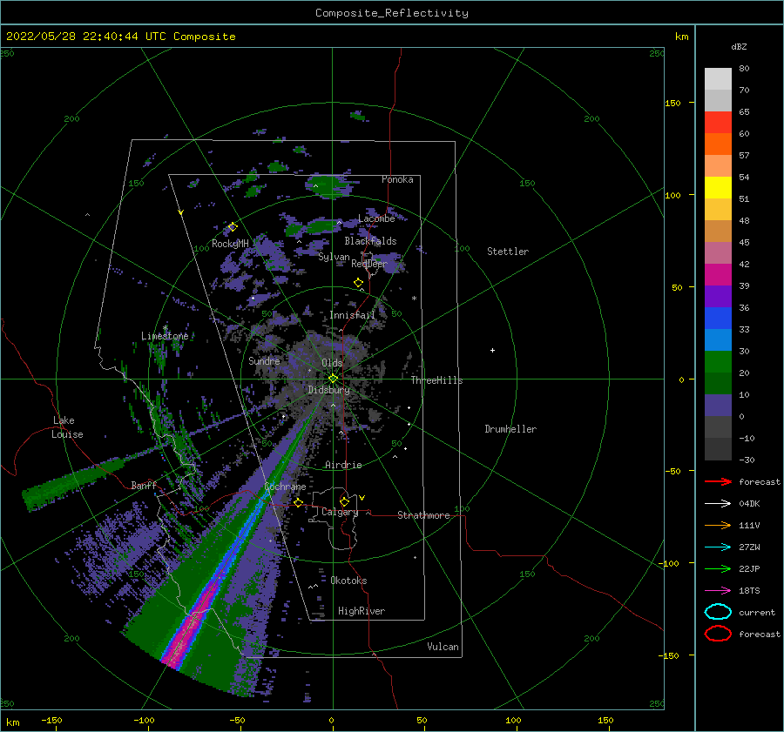Click the light gray 70-80 dBZ swatch
784x732 pixels.
tap(718, 79)
